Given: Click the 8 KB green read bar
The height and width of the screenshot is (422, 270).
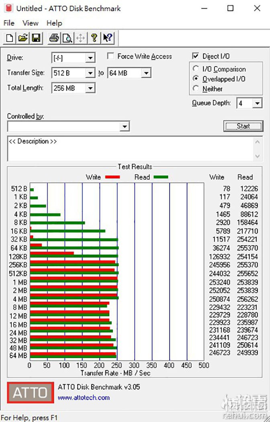Looking at the screenshot, I should (57, 223).
